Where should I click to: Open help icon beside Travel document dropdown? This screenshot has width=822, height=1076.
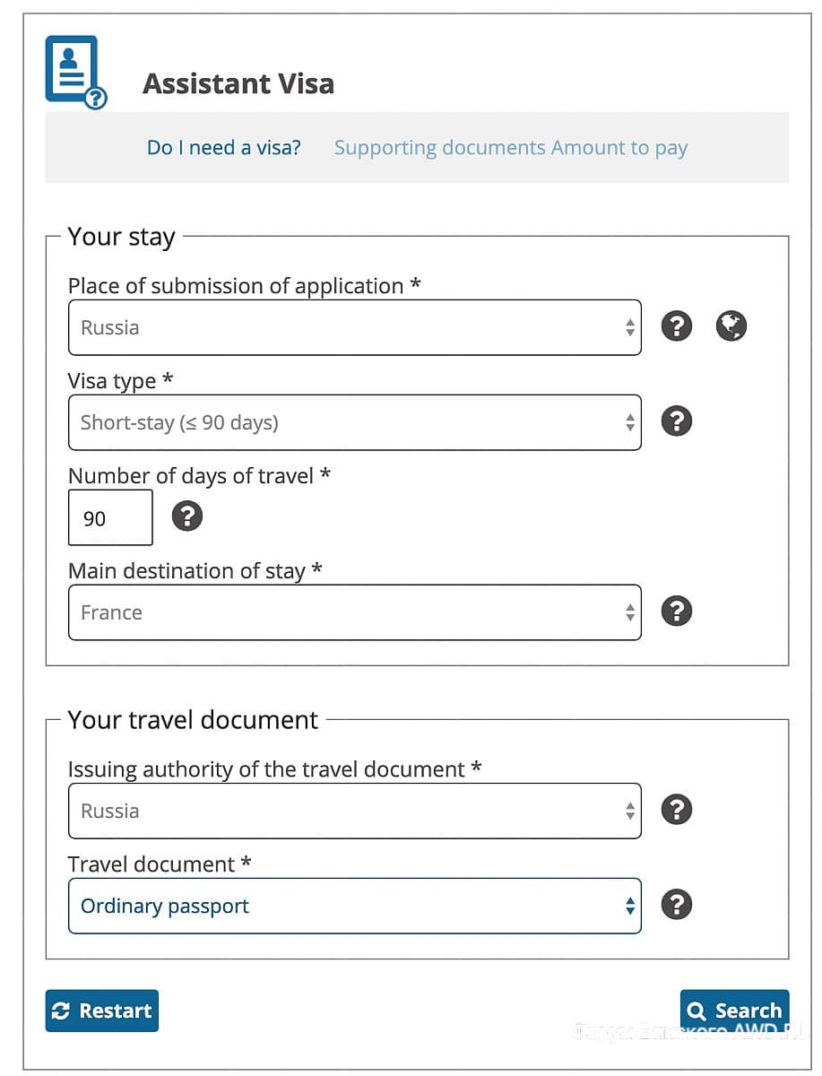677,905
